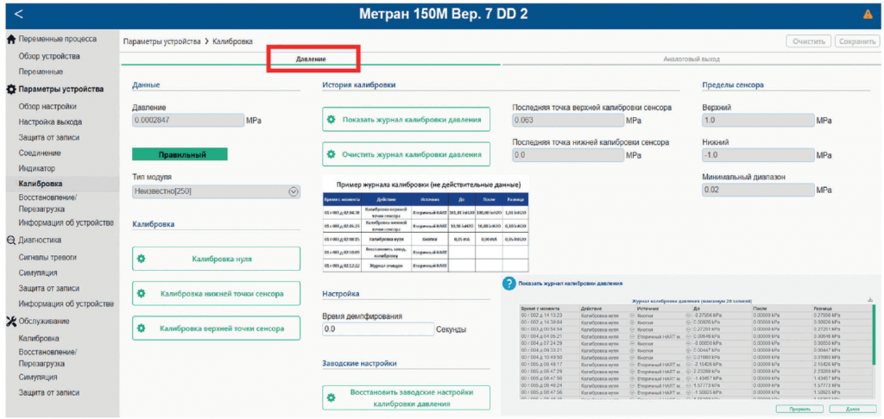Open Обзор устройства in the sidebar
This screenshot has height=419, width=884.
pos(49,56)
